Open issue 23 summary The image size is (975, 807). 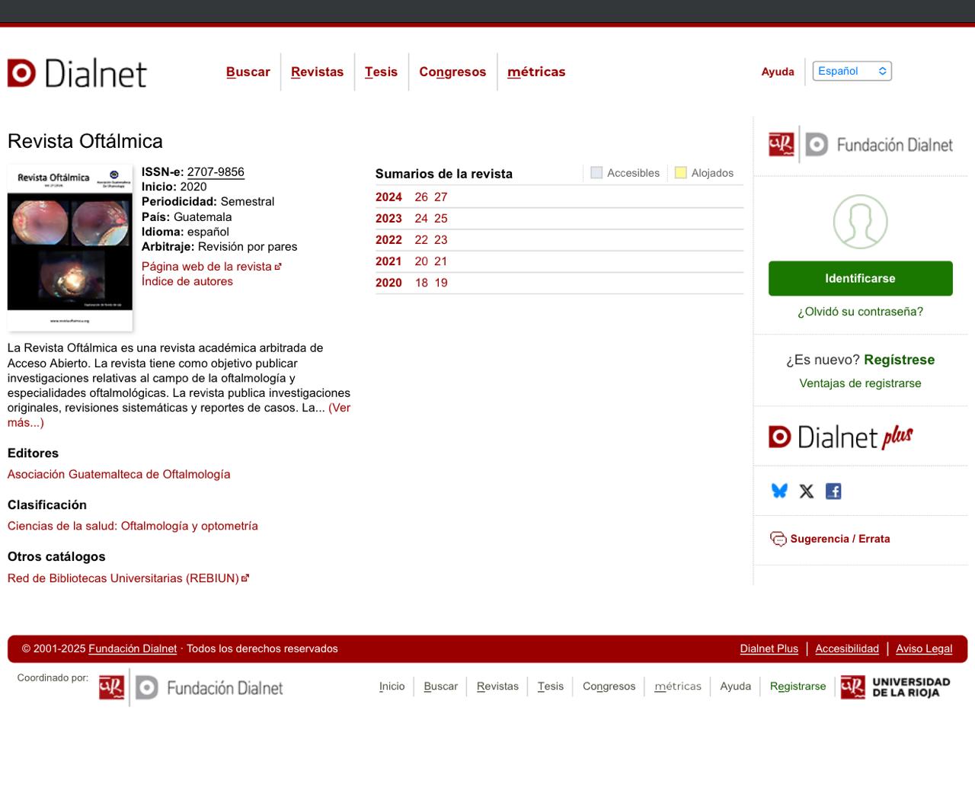click(441, 240)
